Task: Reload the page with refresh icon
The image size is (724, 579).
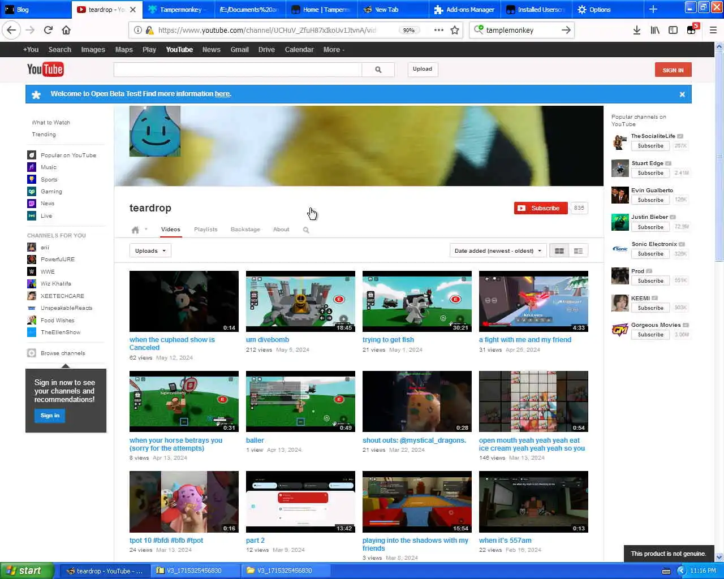Action: click(x=48, y=30)
